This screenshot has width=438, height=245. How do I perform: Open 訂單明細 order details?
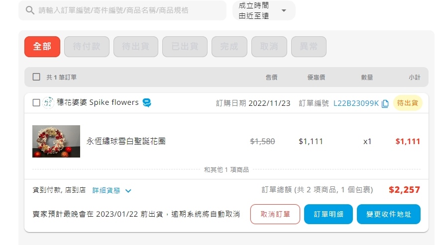coord(328,214)
